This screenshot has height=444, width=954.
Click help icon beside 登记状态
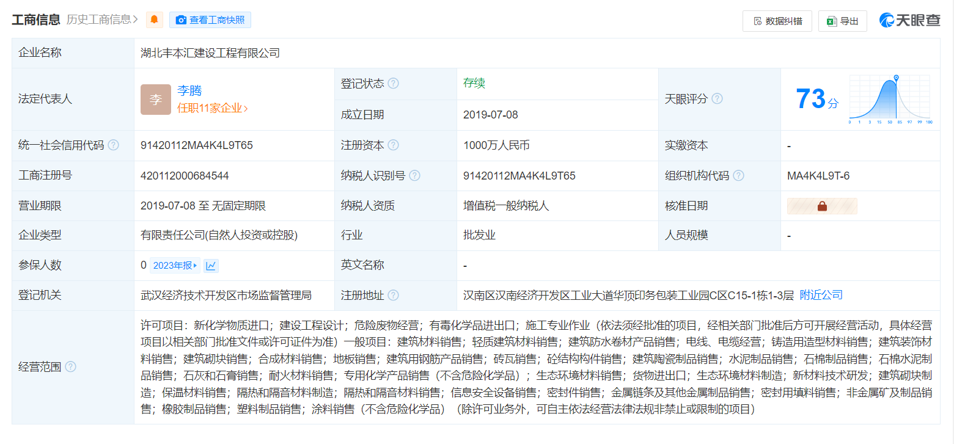(394, 83)
